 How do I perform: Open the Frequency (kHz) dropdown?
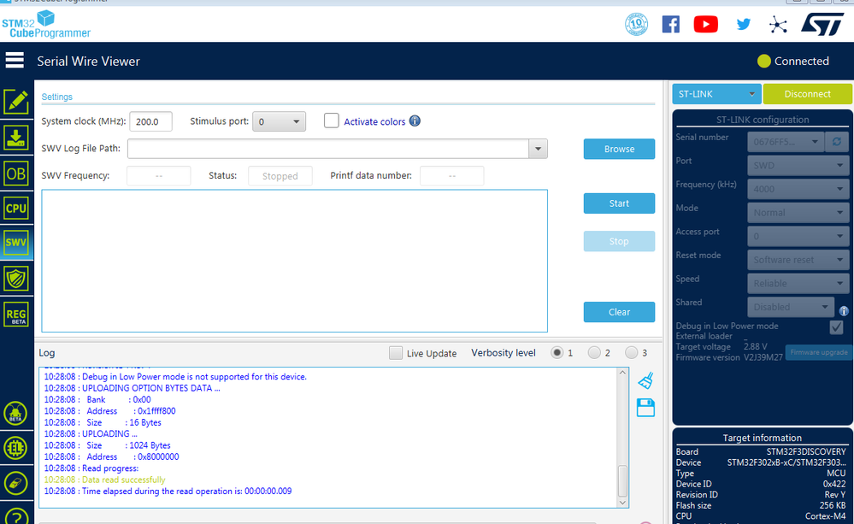(798, 189)
